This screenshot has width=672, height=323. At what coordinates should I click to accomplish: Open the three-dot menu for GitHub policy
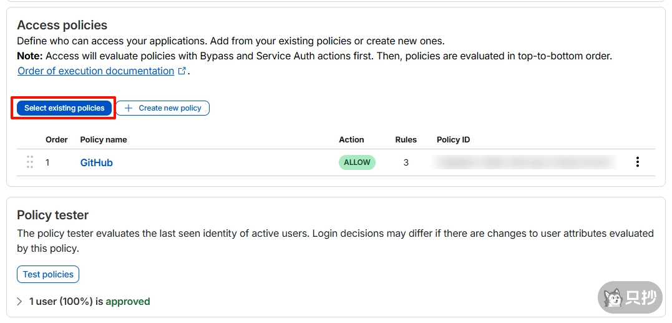[637, 162]
